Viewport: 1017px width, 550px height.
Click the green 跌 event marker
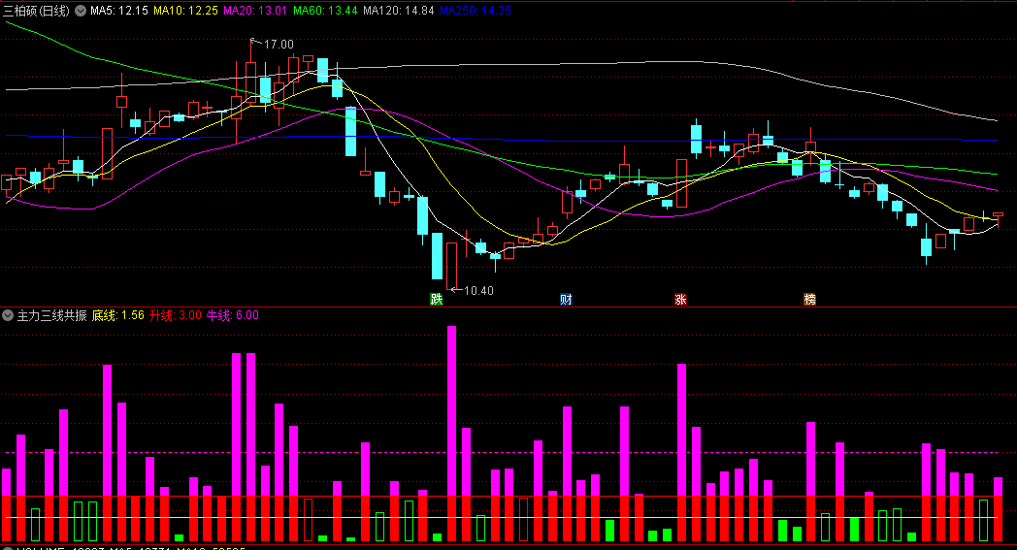click(437, 299)
